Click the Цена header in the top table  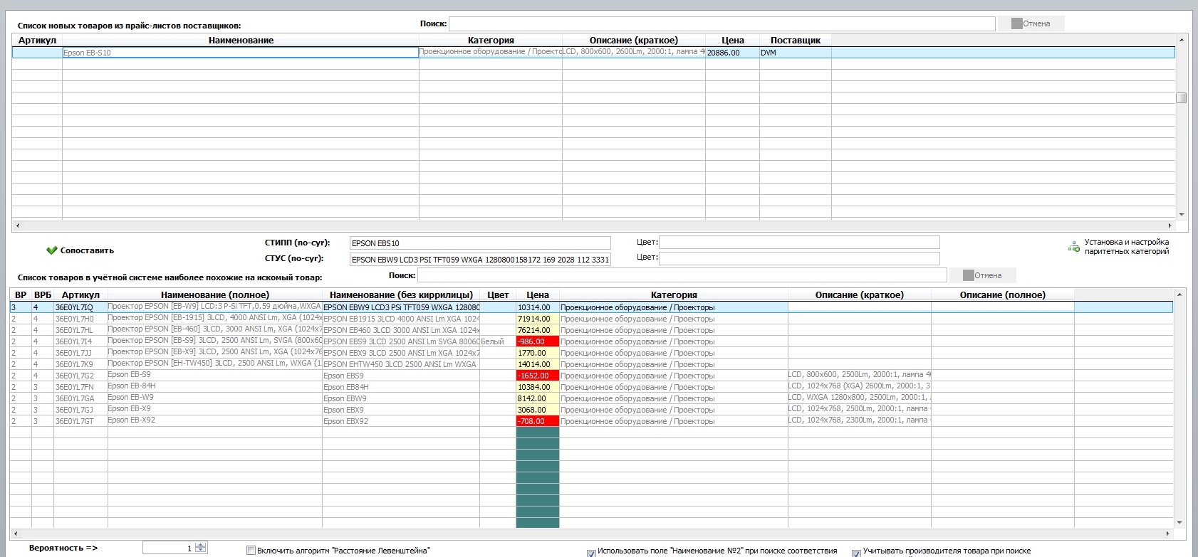[732, 41]
